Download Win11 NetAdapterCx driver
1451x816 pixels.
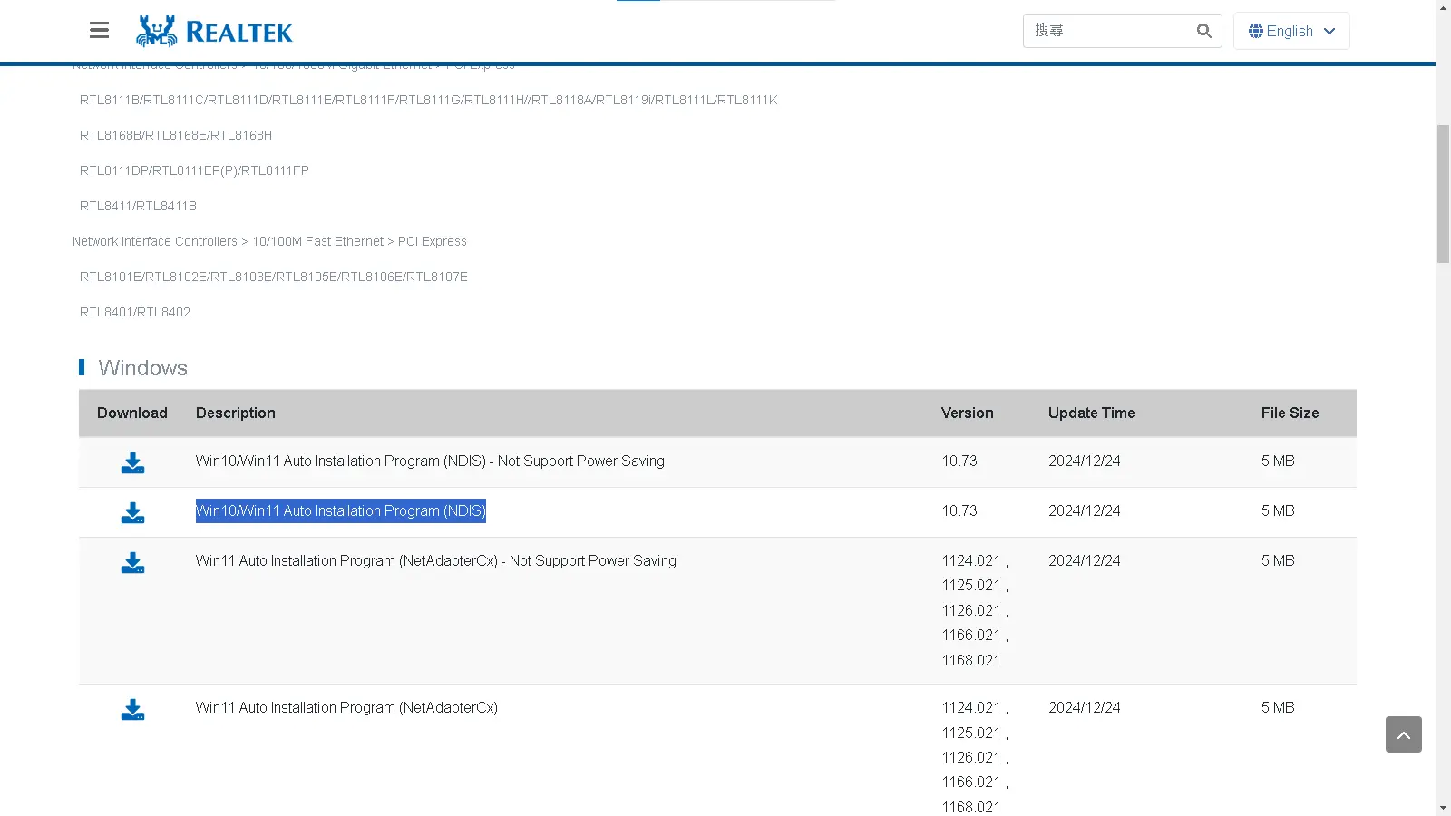click(x=132, y=710)
